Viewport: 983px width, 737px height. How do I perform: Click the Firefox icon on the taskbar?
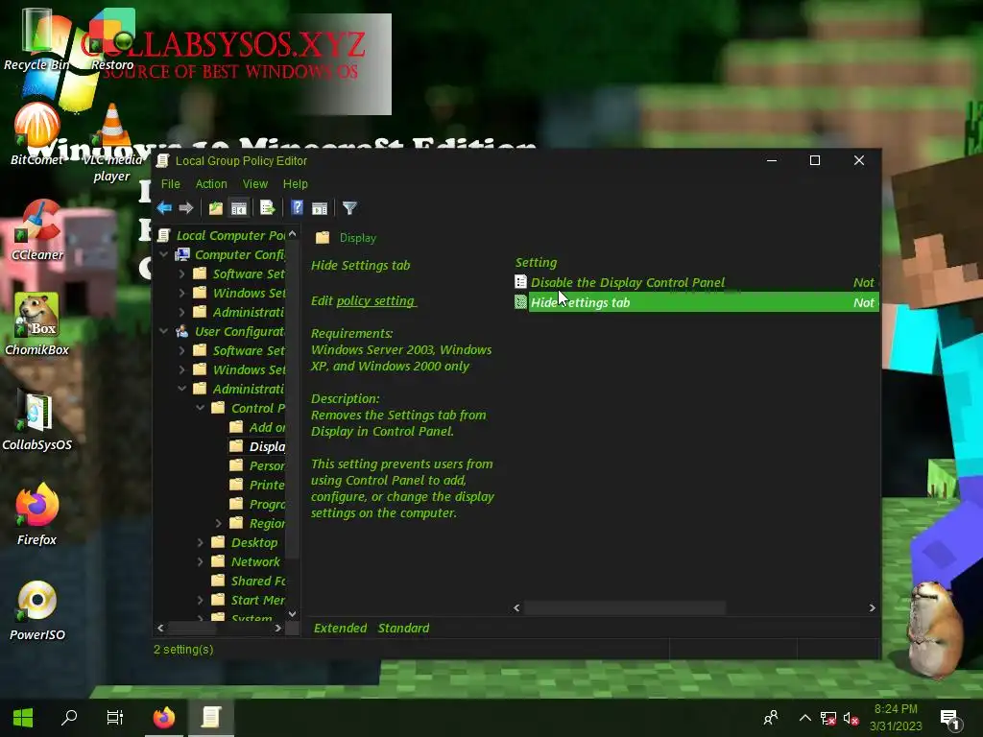pos(164,718)
